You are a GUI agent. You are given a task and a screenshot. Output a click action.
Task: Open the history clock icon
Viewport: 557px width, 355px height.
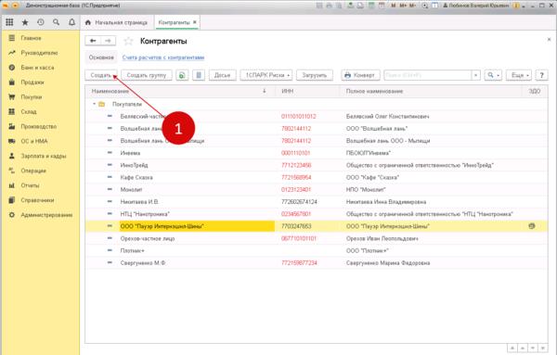(41, 22)
